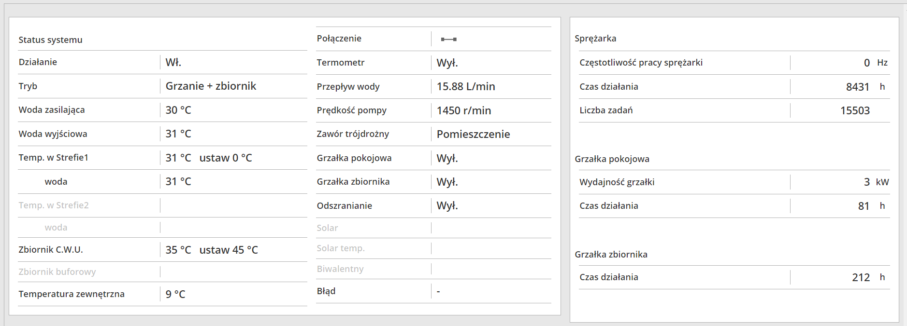Click the 'Liczba zadań' label
Viewport: 907px width, 326px height.
click(606, 110)
